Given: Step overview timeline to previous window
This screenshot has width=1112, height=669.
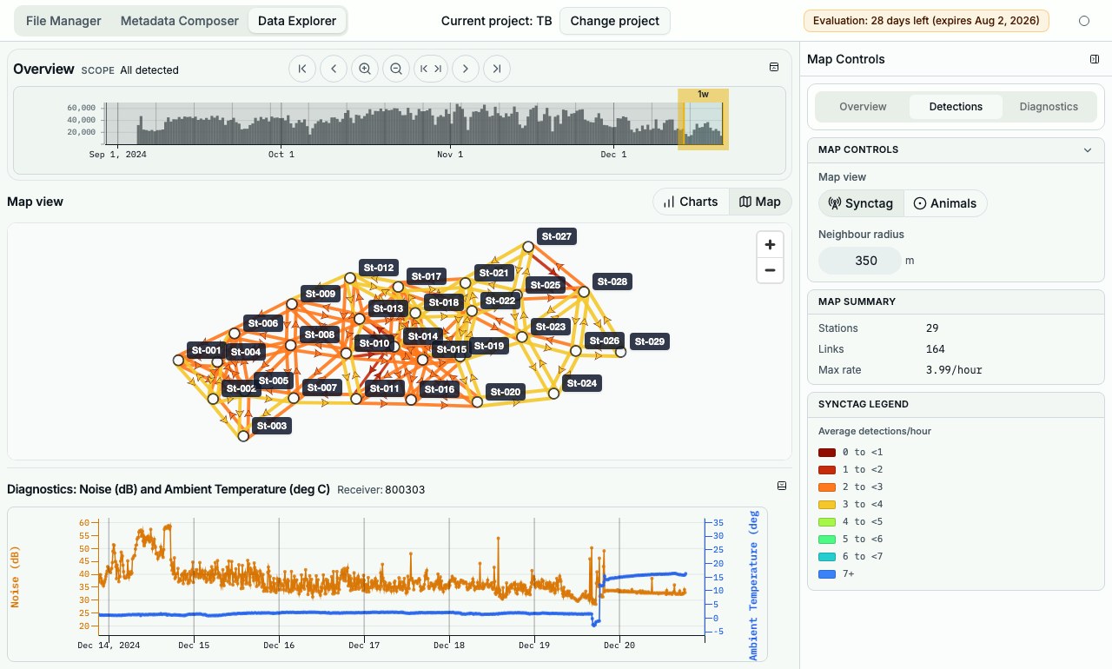Looking at the screenshot, I should click(x=334, y=69).
